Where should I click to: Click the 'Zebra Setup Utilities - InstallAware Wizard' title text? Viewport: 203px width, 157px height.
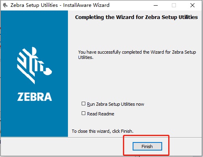60,5
